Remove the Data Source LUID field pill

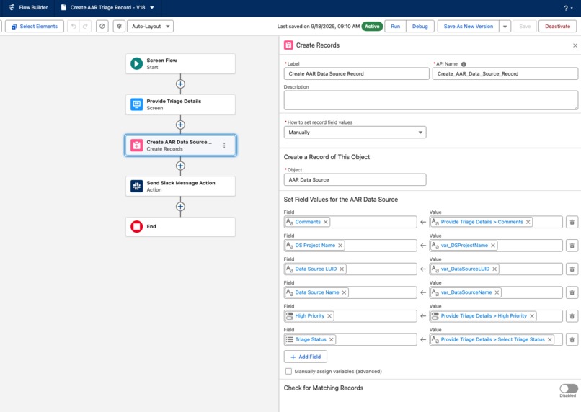click(342, 269)
